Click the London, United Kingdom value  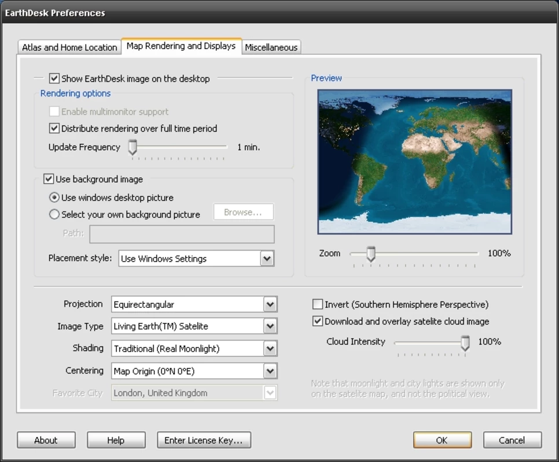(x=160, y=393)
